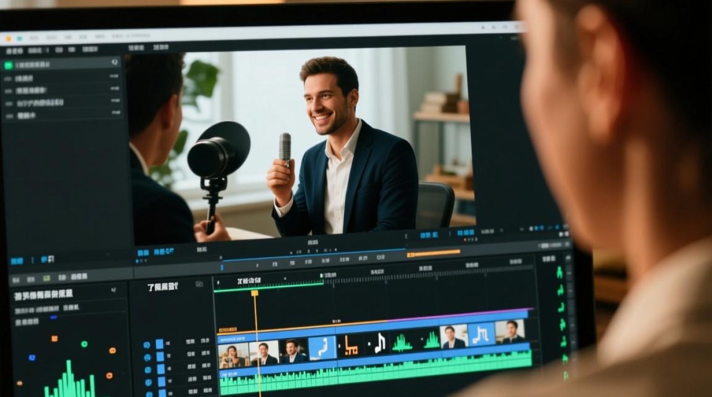The width and height of the screenshot is (712, 397).
Task: Select the left green waveform clip thumbnail
Action: [x=402, y=341]
